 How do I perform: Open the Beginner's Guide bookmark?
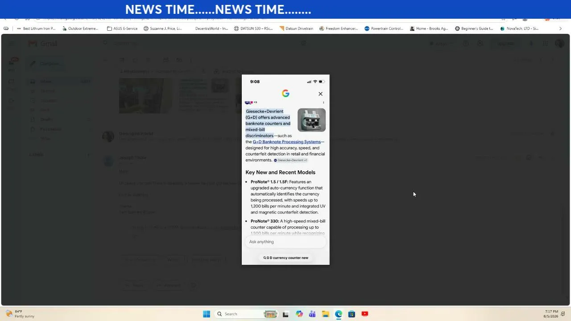(474, 29)
